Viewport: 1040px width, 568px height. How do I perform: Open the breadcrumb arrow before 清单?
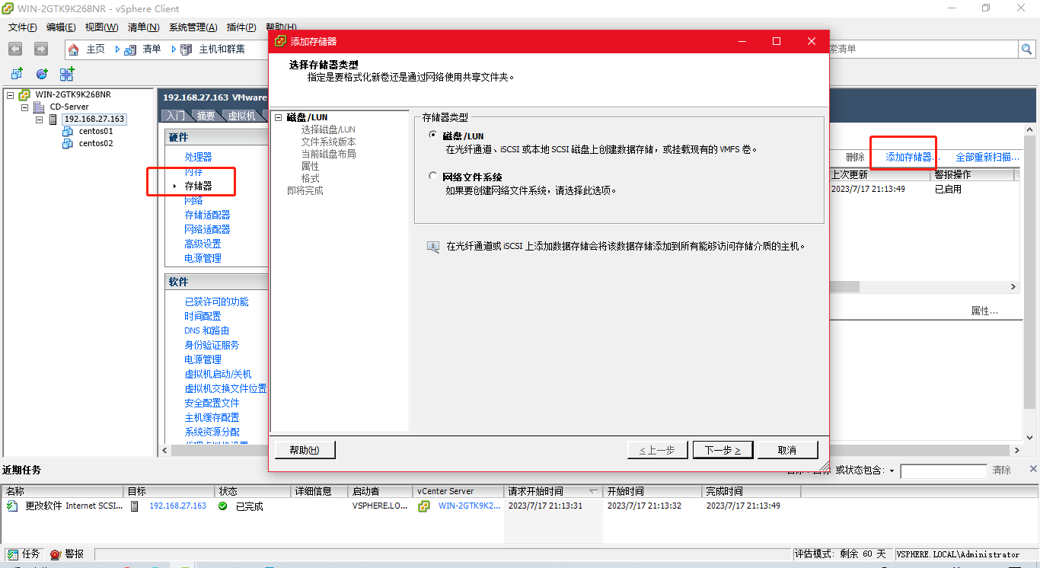coord(118,49)
